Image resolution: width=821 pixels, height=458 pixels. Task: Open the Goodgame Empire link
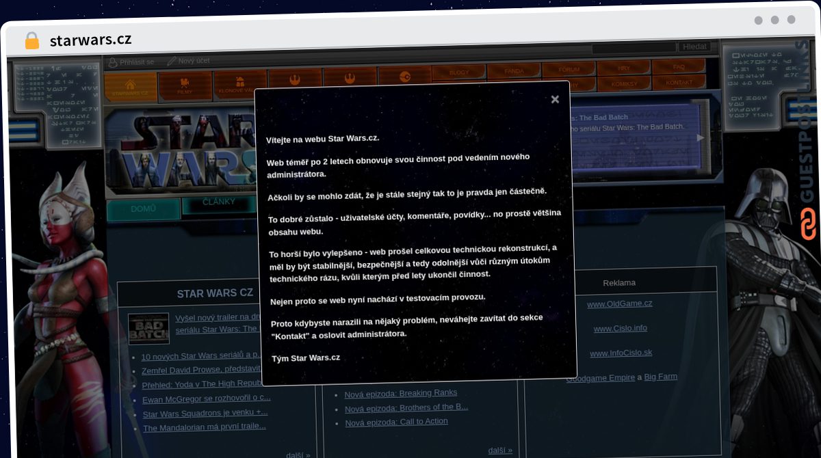point(601,378)
